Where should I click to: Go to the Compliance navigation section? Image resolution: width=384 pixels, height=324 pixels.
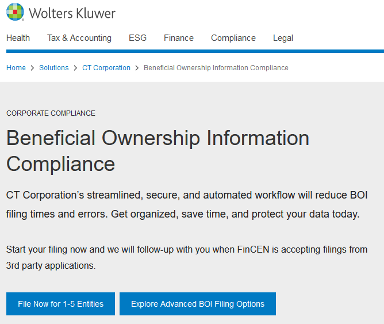pos(233,38)
